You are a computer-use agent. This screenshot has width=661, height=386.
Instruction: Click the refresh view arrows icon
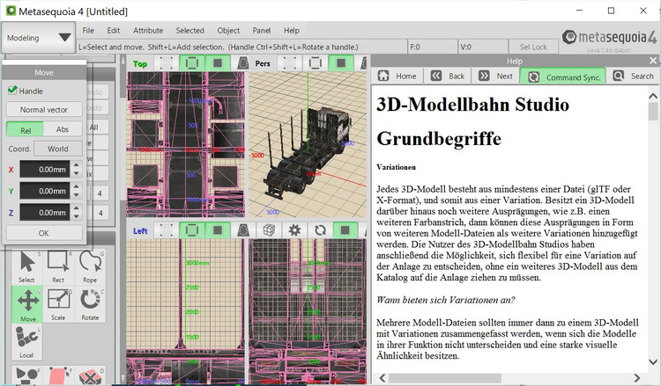click(x=320, y=230)
